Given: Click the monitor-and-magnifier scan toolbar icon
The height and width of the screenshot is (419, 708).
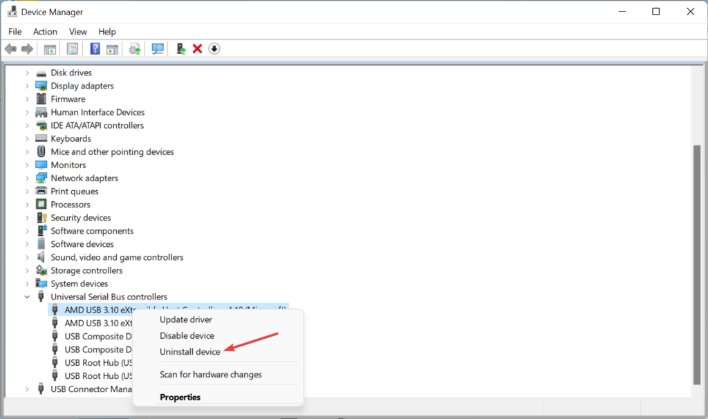Looking at the screenshot, I should click(158, 49).
